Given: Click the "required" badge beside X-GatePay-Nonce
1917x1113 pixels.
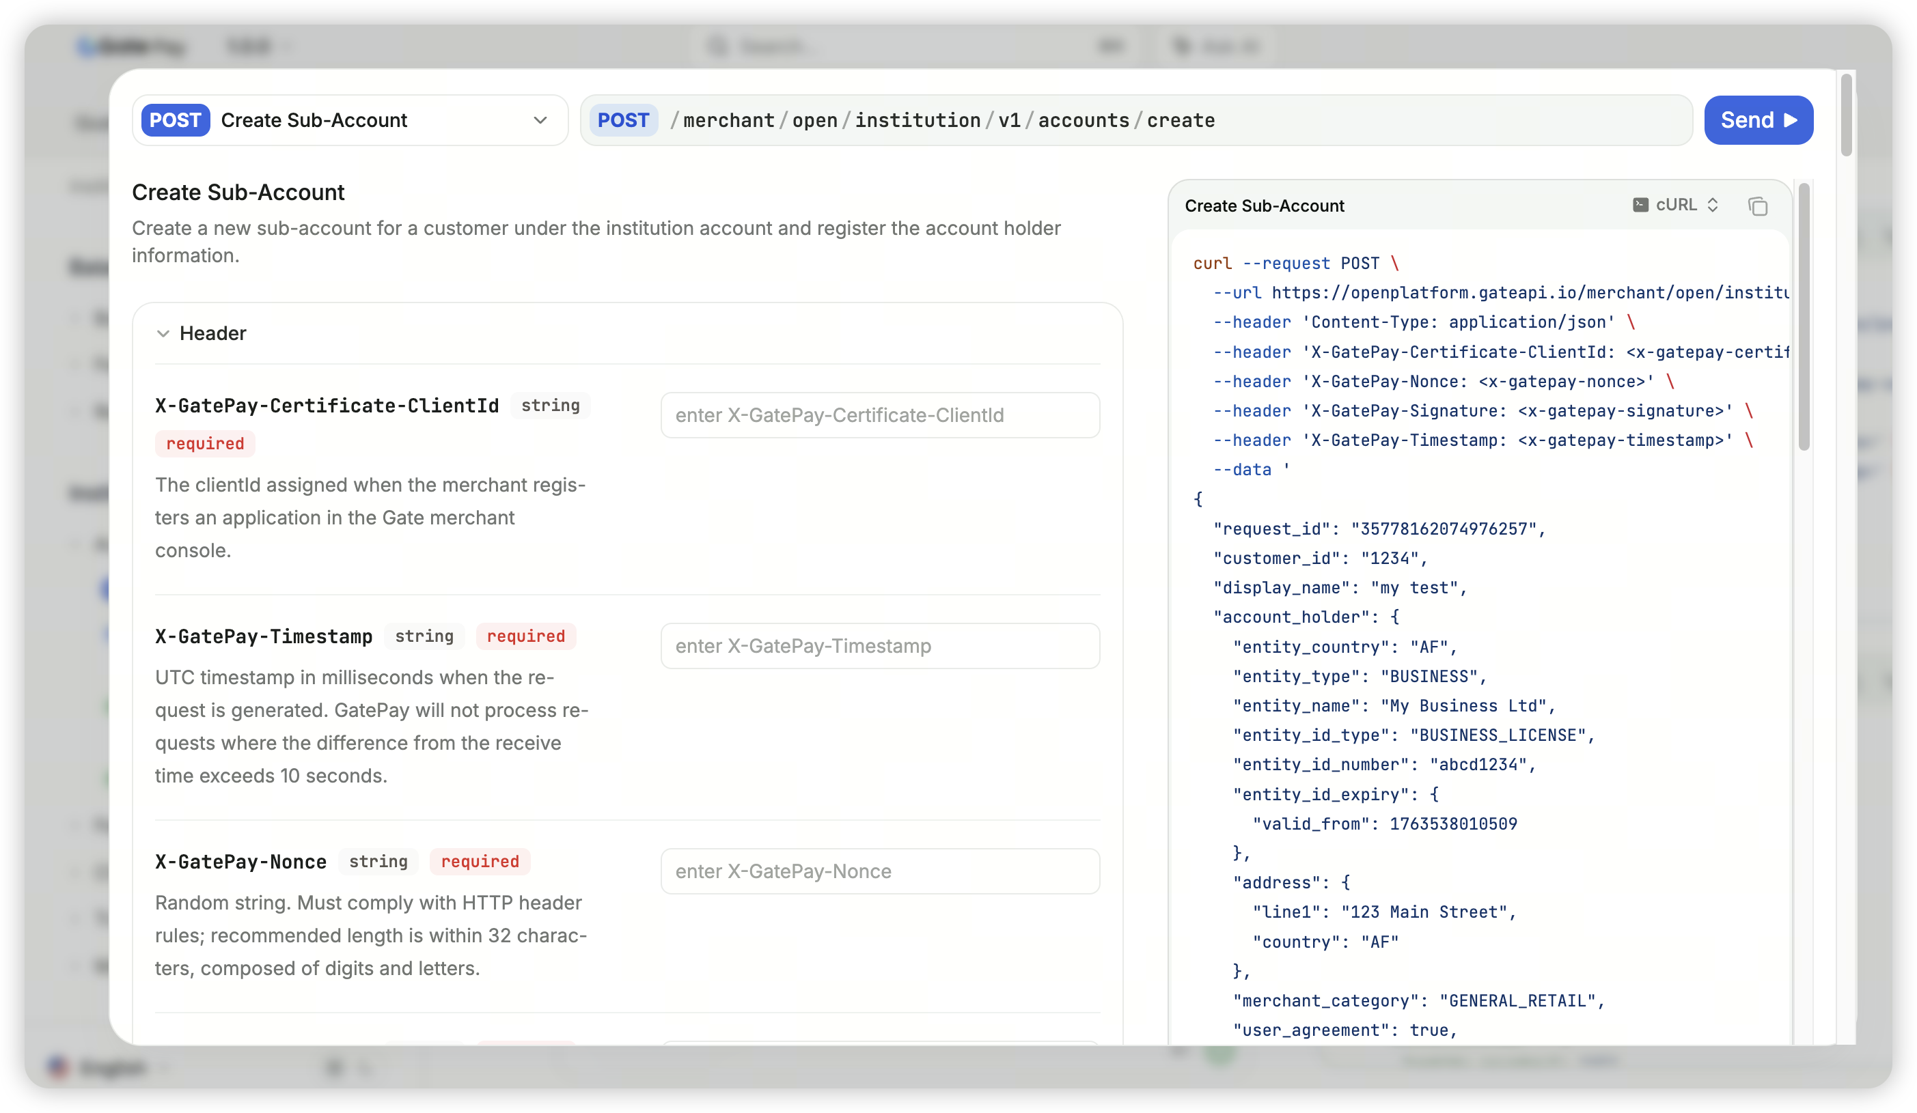Looking at the screenshot, I should pos(481,861).
